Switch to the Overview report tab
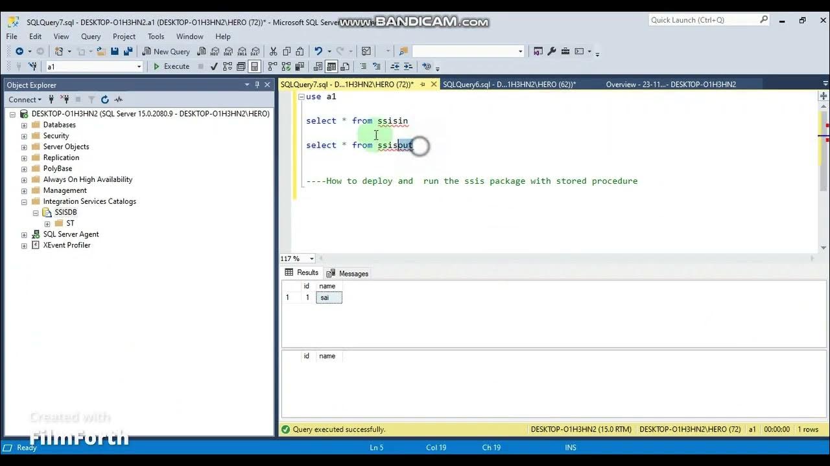Image resolution: width=830 pixels, height=466 pixels. coord(670,84)
